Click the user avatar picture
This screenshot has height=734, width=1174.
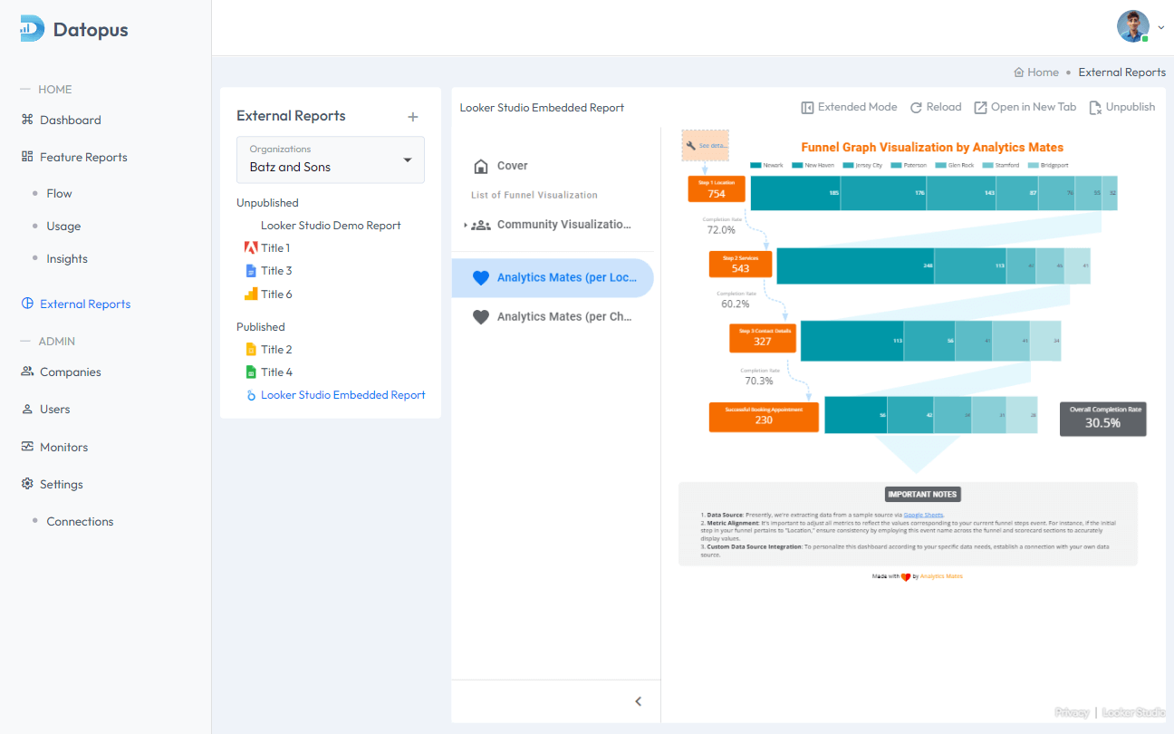[1133, 26]
